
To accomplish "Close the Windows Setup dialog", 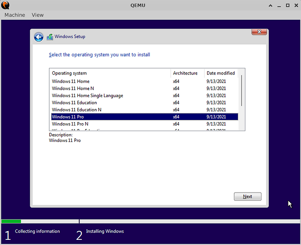I will 259,32.
